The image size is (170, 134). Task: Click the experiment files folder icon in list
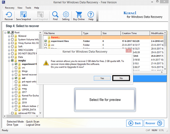[x=49, y=41]
